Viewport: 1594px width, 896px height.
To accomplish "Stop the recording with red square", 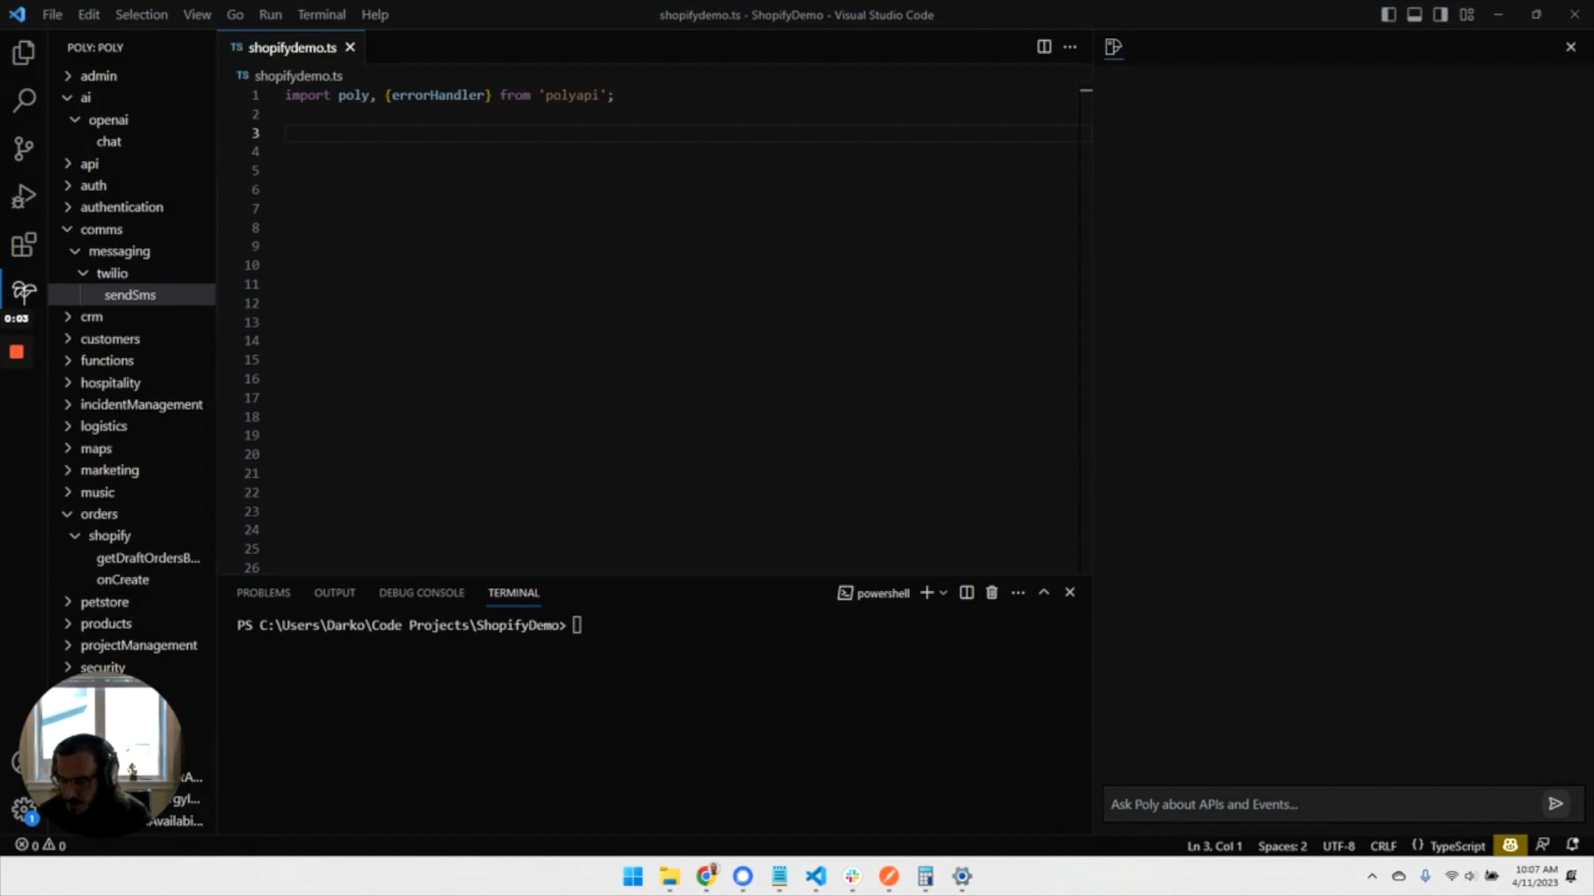I will click(x=17, y=352).
